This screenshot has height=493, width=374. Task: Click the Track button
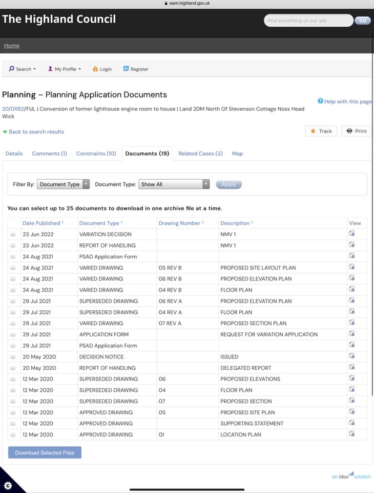(x=321, y=131)
